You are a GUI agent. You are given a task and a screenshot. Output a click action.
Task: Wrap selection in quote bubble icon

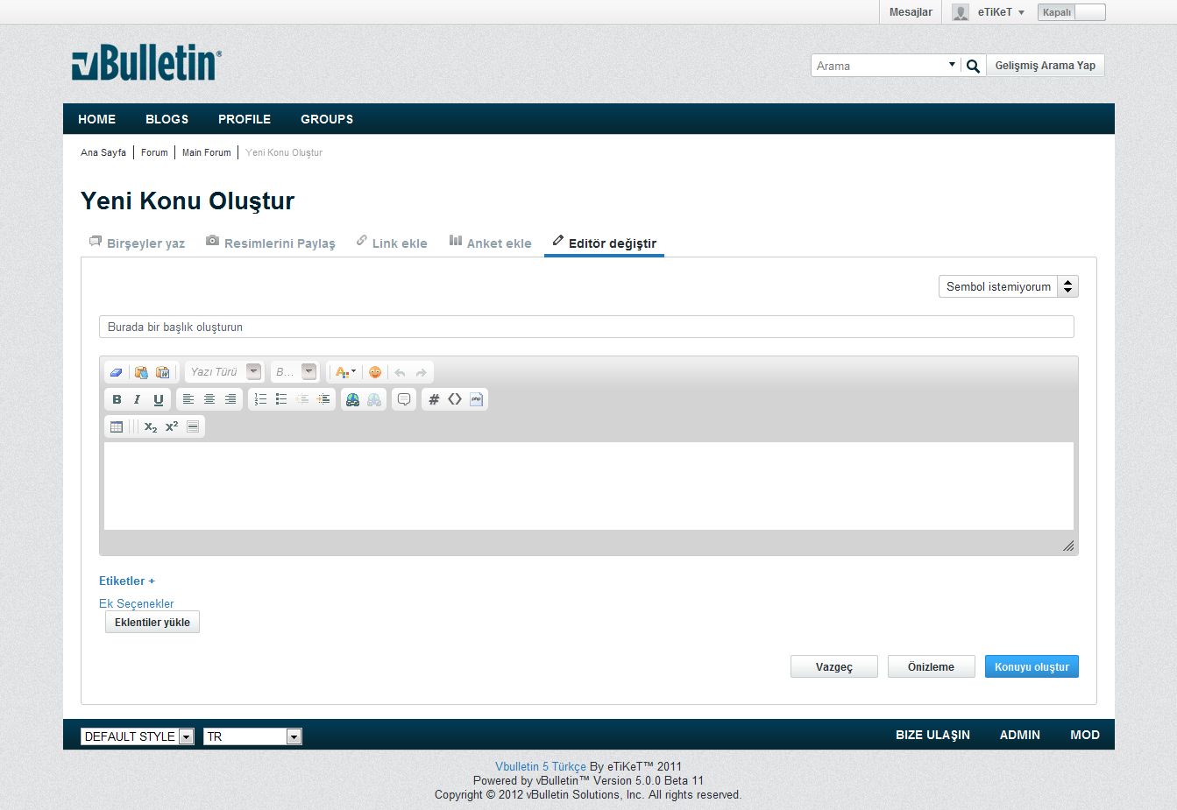coord(404,399)
